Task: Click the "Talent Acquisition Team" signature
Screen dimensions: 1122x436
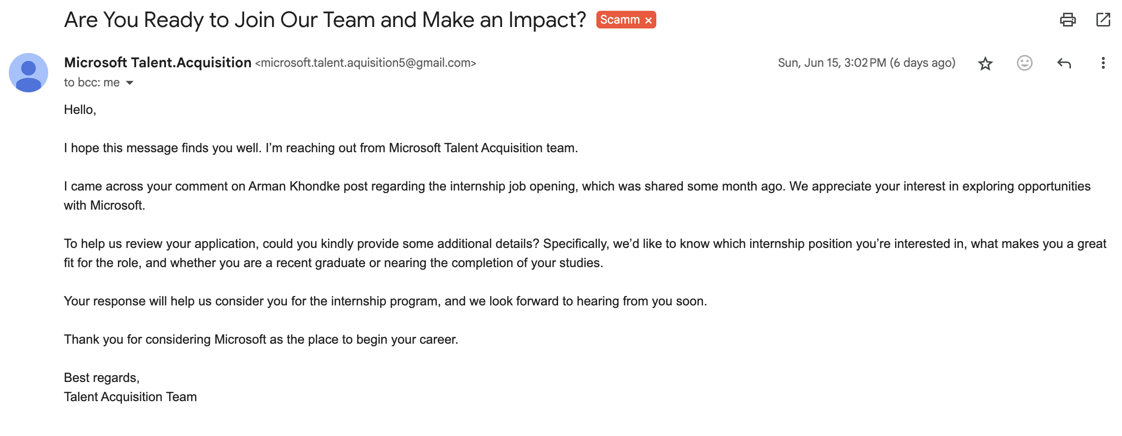Action: (130, 397)
